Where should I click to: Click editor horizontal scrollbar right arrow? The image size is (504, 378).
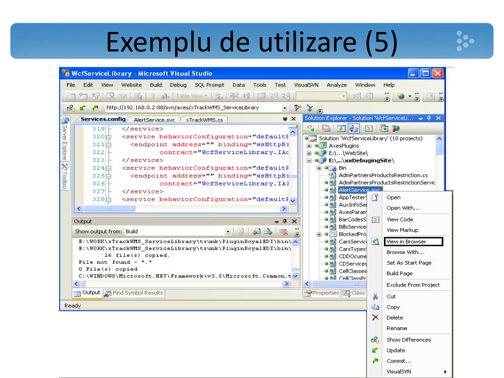283,209
